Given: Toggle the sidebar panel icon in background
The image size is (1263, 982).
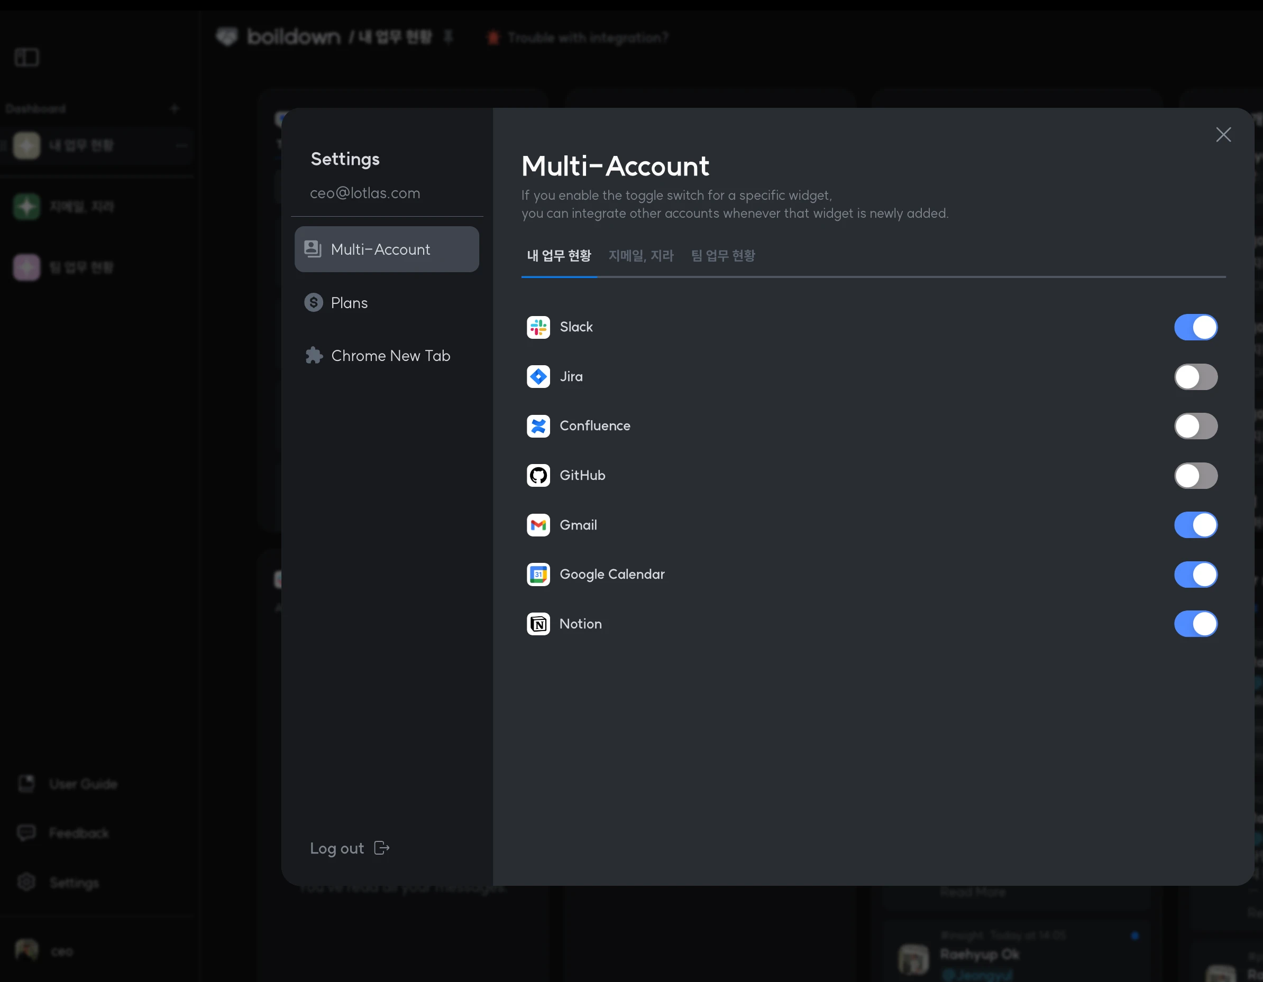Looking at the screenshot, I should 26,57.
